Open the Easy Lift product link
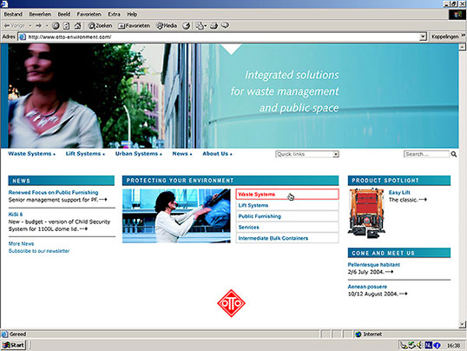 [x=399, y=193]
